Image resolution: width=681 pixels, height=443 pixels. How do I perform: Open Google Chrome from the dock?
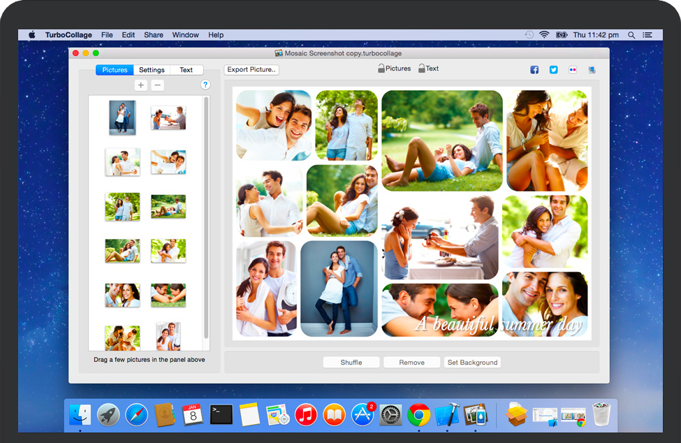[418, 414]
